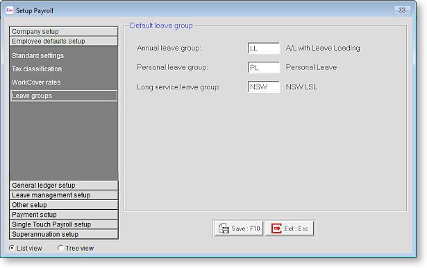Open the Employee defaults setup section

click(x=64, y=42)
